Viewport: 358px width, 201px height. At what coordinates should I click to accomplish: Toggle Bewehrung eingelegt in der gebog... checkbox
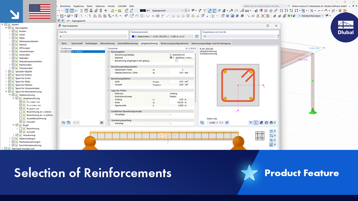pos(177,61)
